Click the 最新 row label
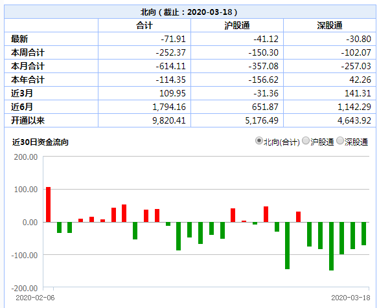 pos(19,39)
